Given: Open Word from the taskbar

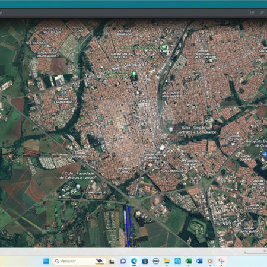Looking at the screenshot, I should [199, 261].
